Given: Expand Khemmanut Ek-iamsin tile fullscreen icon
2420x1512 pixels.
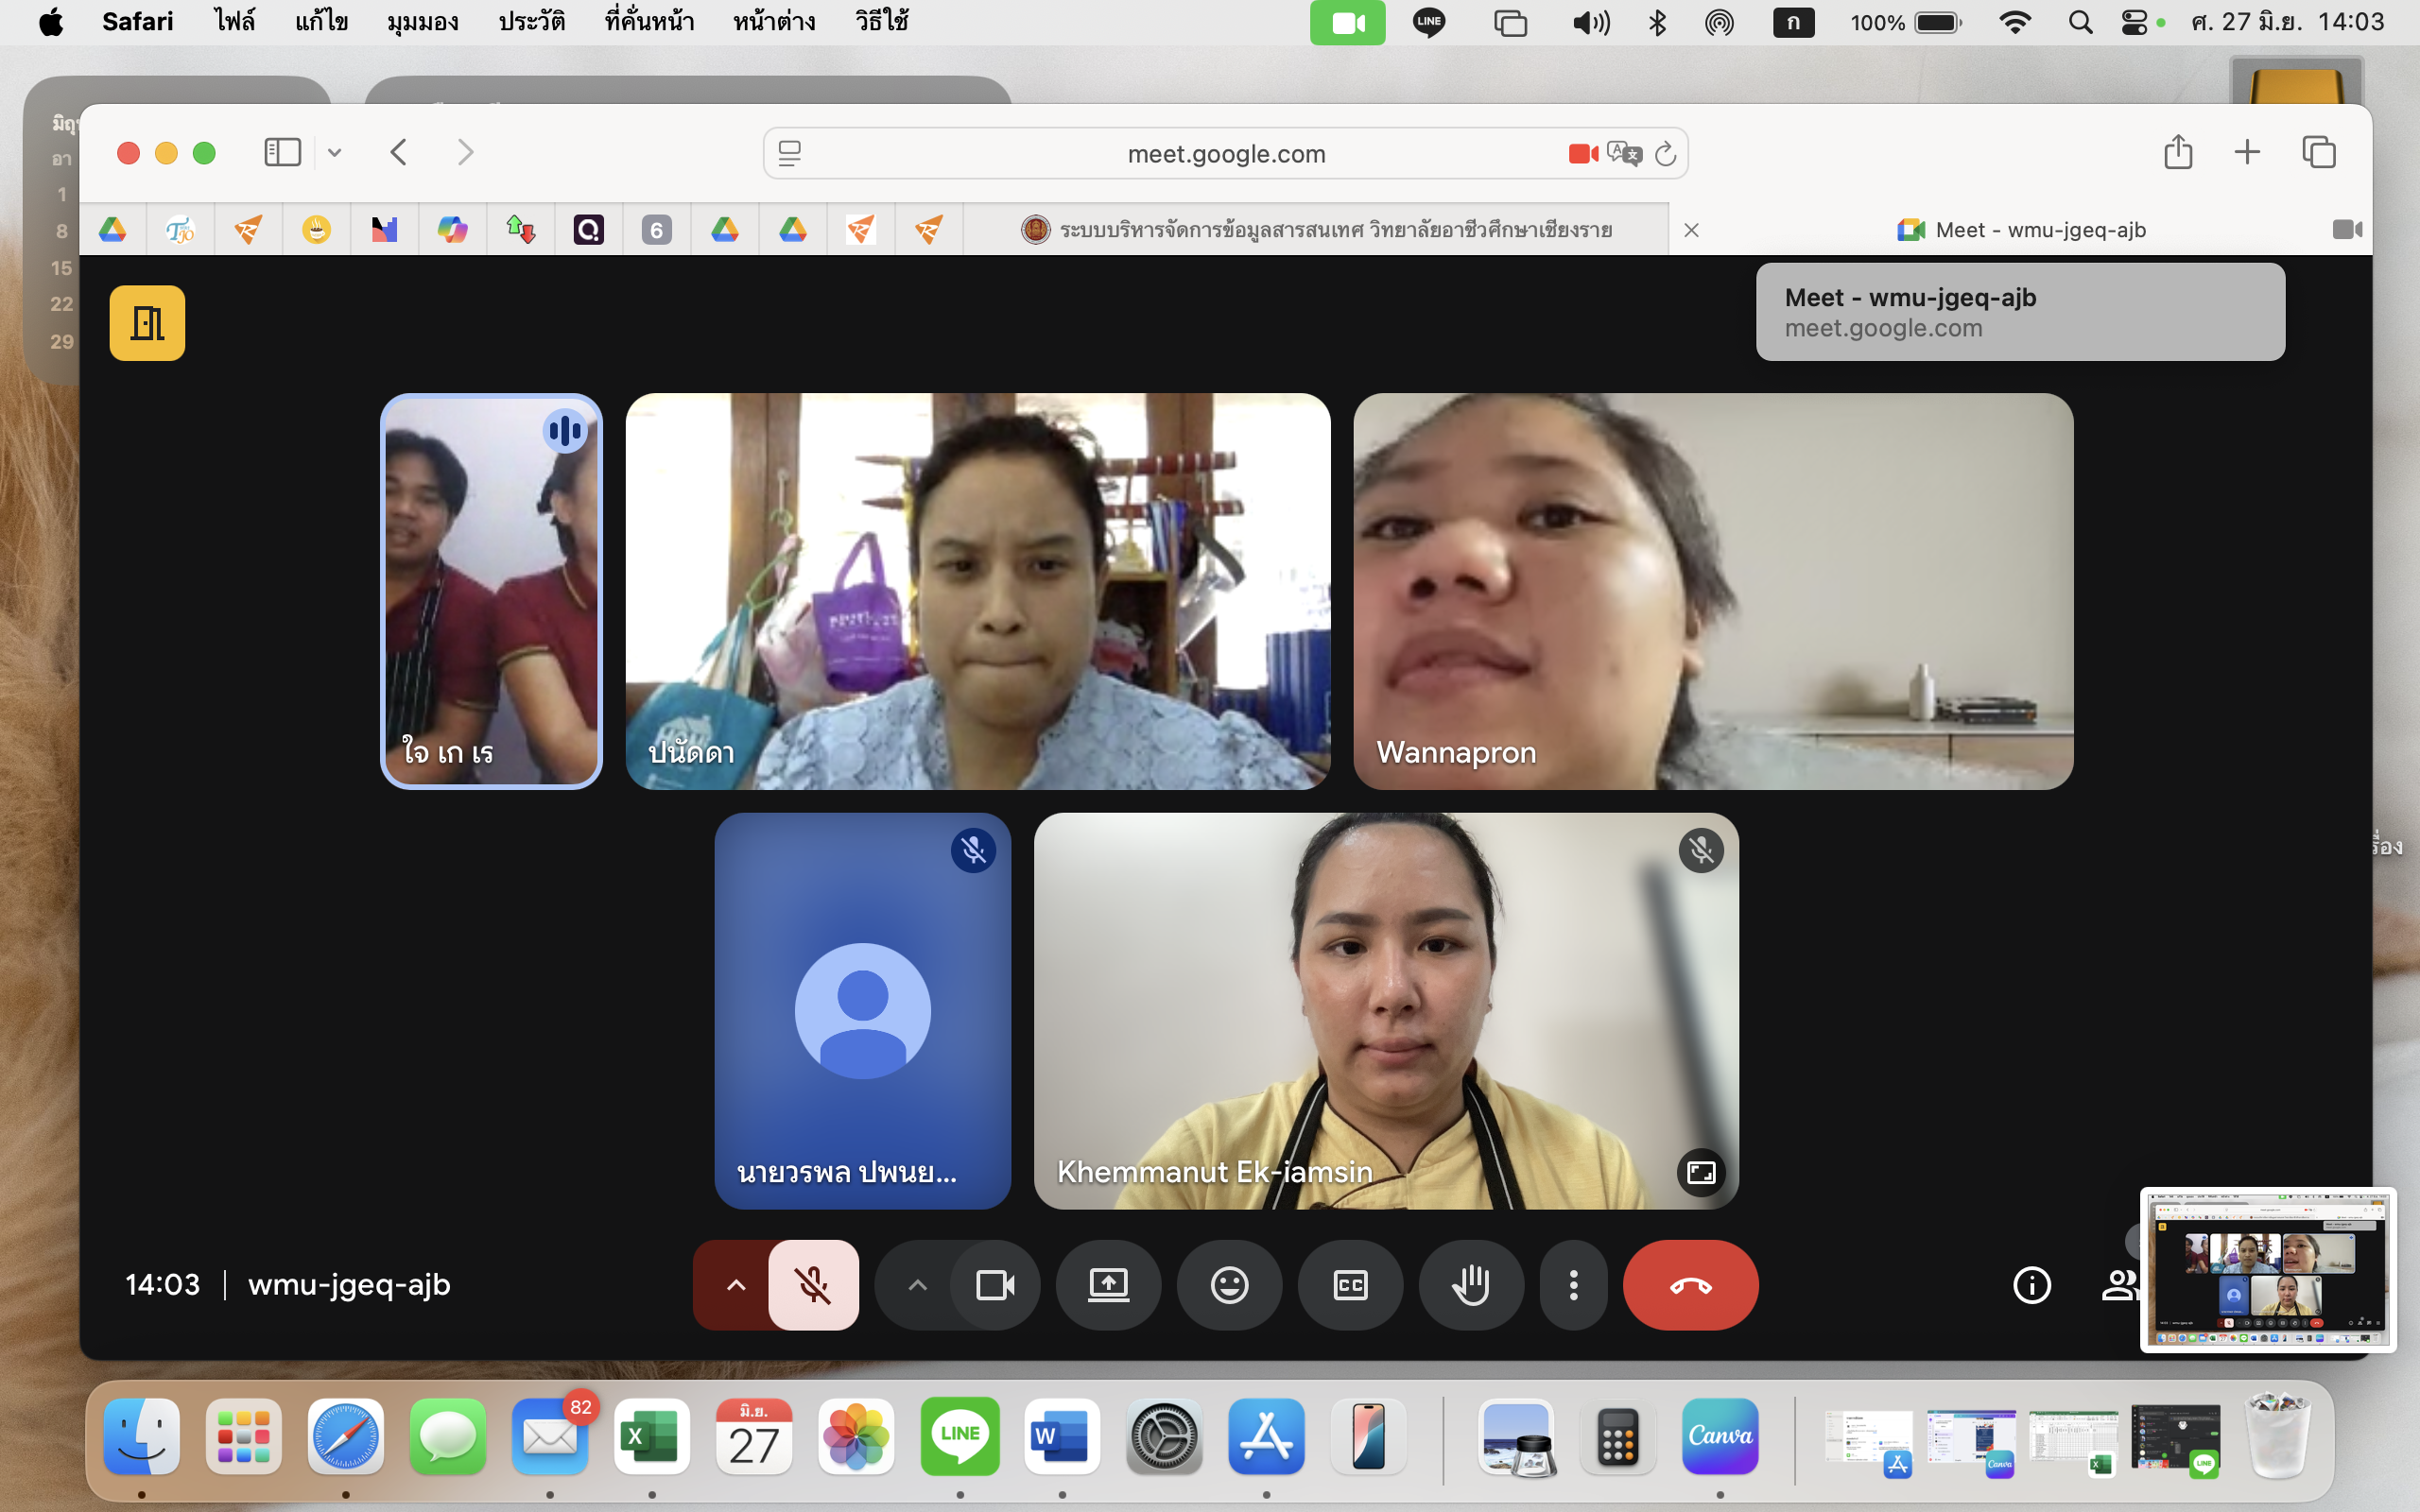Looking at the screenshot, I should click(1700, 1172).
